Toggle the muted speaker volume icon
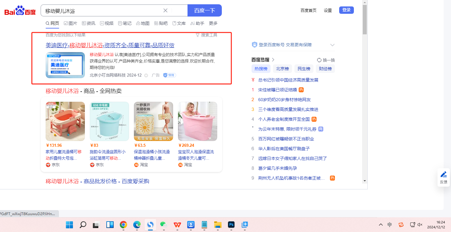451x232 pixels. point(420,225)
